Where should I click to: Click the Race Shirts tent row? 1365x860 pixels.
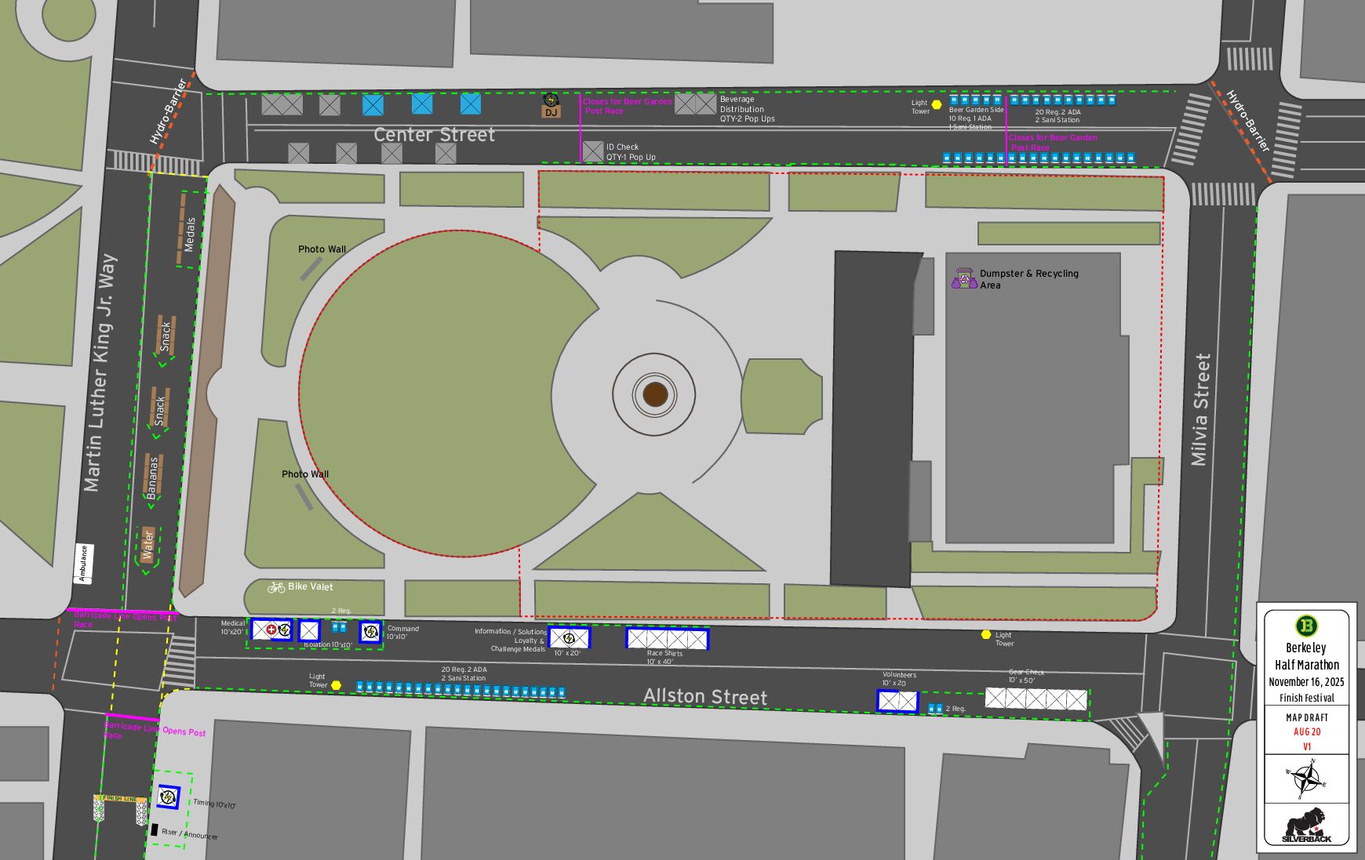tap(667, 639)
